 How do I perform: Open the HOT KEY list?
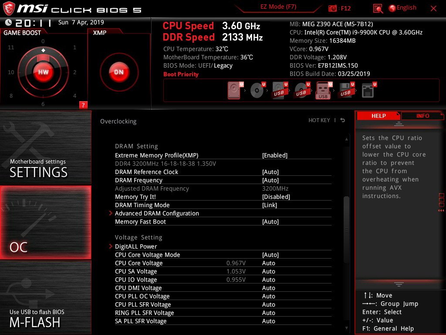pos(319,120)
